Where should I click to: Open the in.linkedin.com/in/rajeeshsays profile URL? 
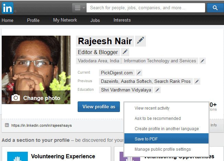(x=42, y=125)
